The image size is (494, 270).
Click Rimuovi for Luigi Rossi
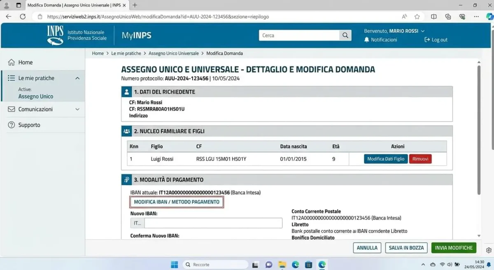click(x=420, y=158)
